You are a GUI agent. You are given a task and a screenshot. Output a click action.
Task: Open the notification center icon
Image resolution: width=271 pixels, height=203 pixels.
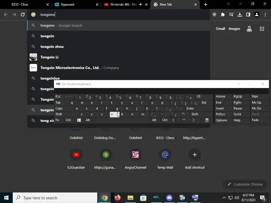[x=263, y=198]
